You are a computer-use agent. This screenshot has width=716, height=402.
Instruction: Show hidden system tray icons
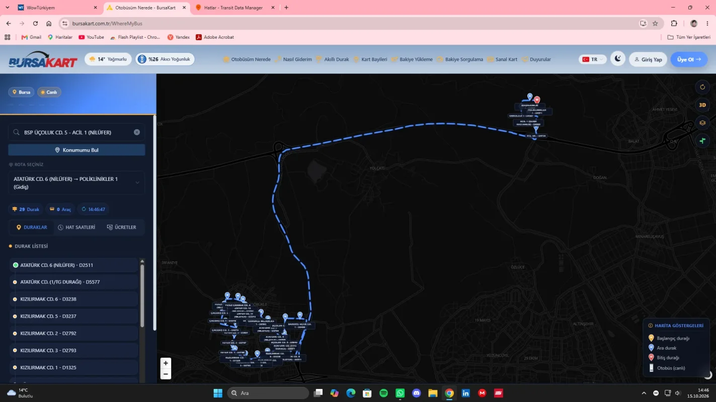(x=644, y=393)
